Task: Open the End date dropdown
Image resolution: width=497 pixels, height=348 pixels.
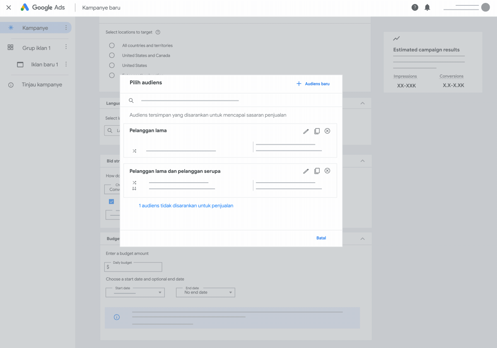Action: (205, 293)
